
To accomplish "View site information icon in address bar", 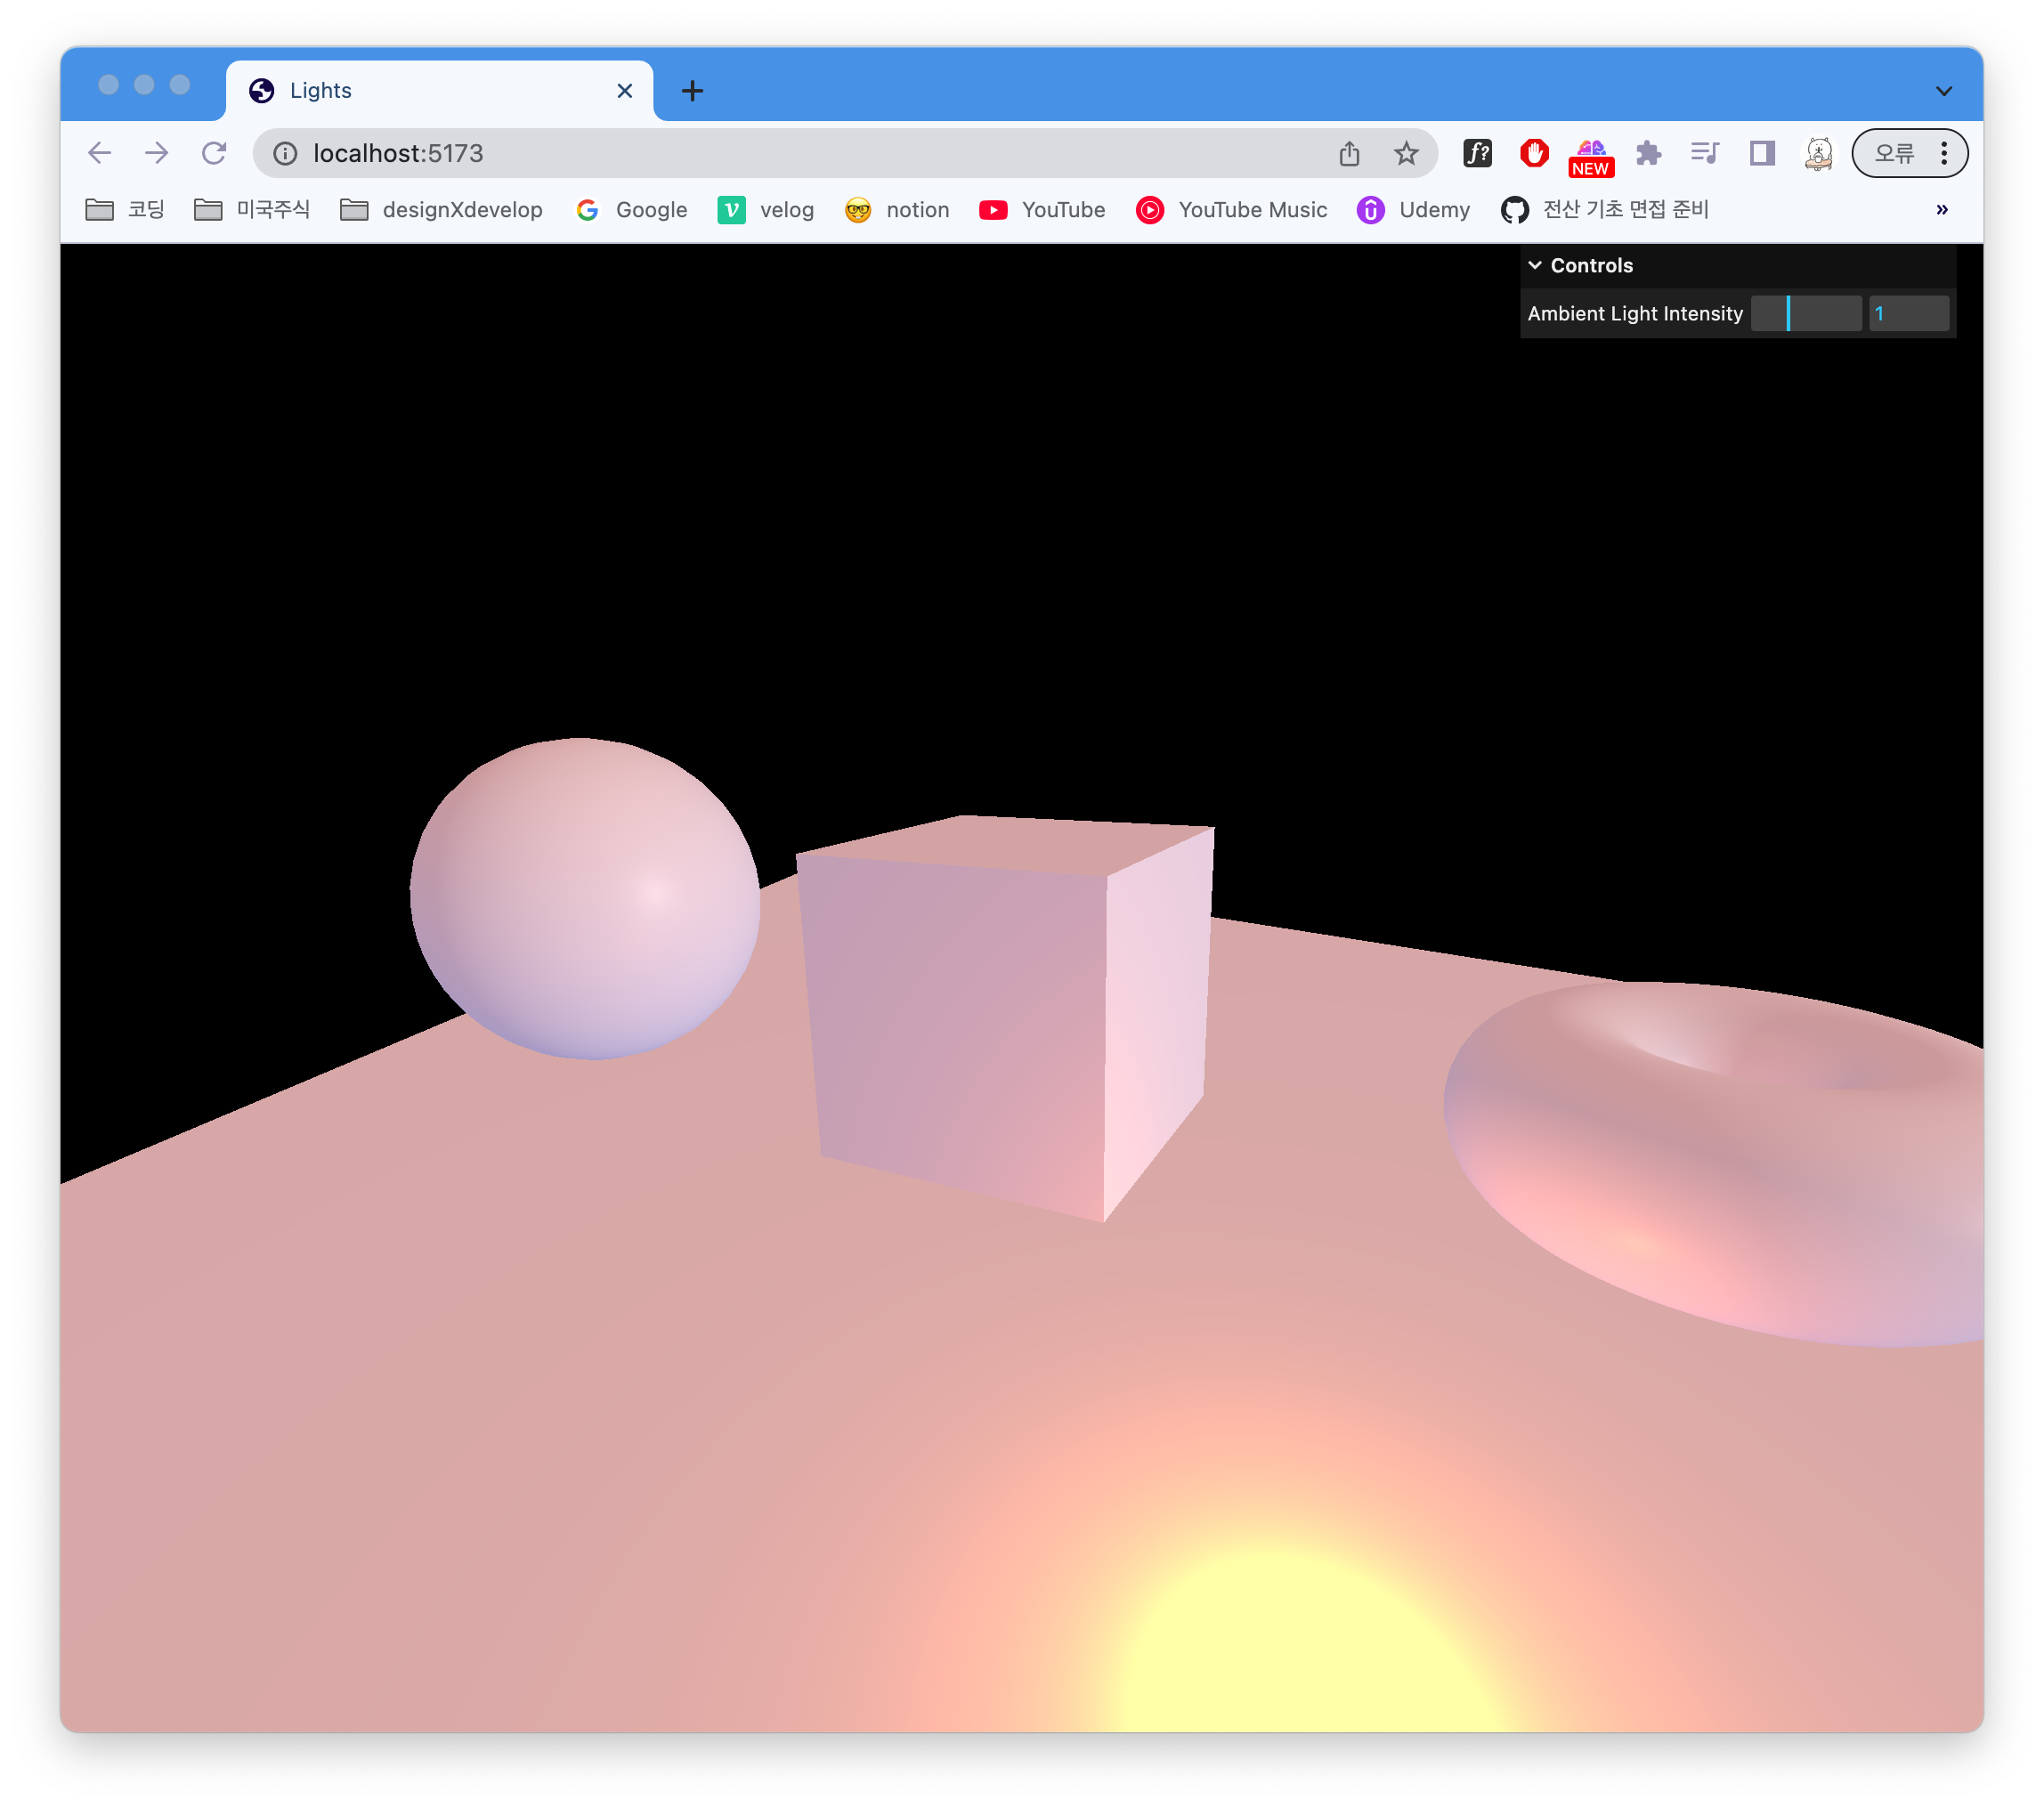I will pos(285,153).
